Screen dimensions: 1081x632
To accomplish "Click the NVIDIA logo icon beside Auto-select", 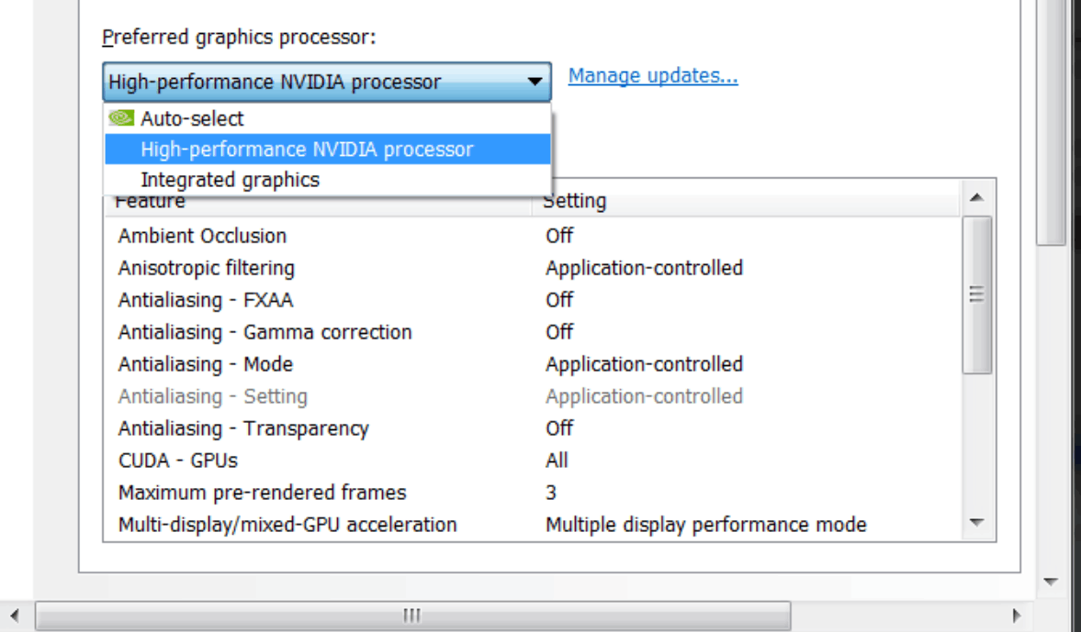I will (121, 118).
